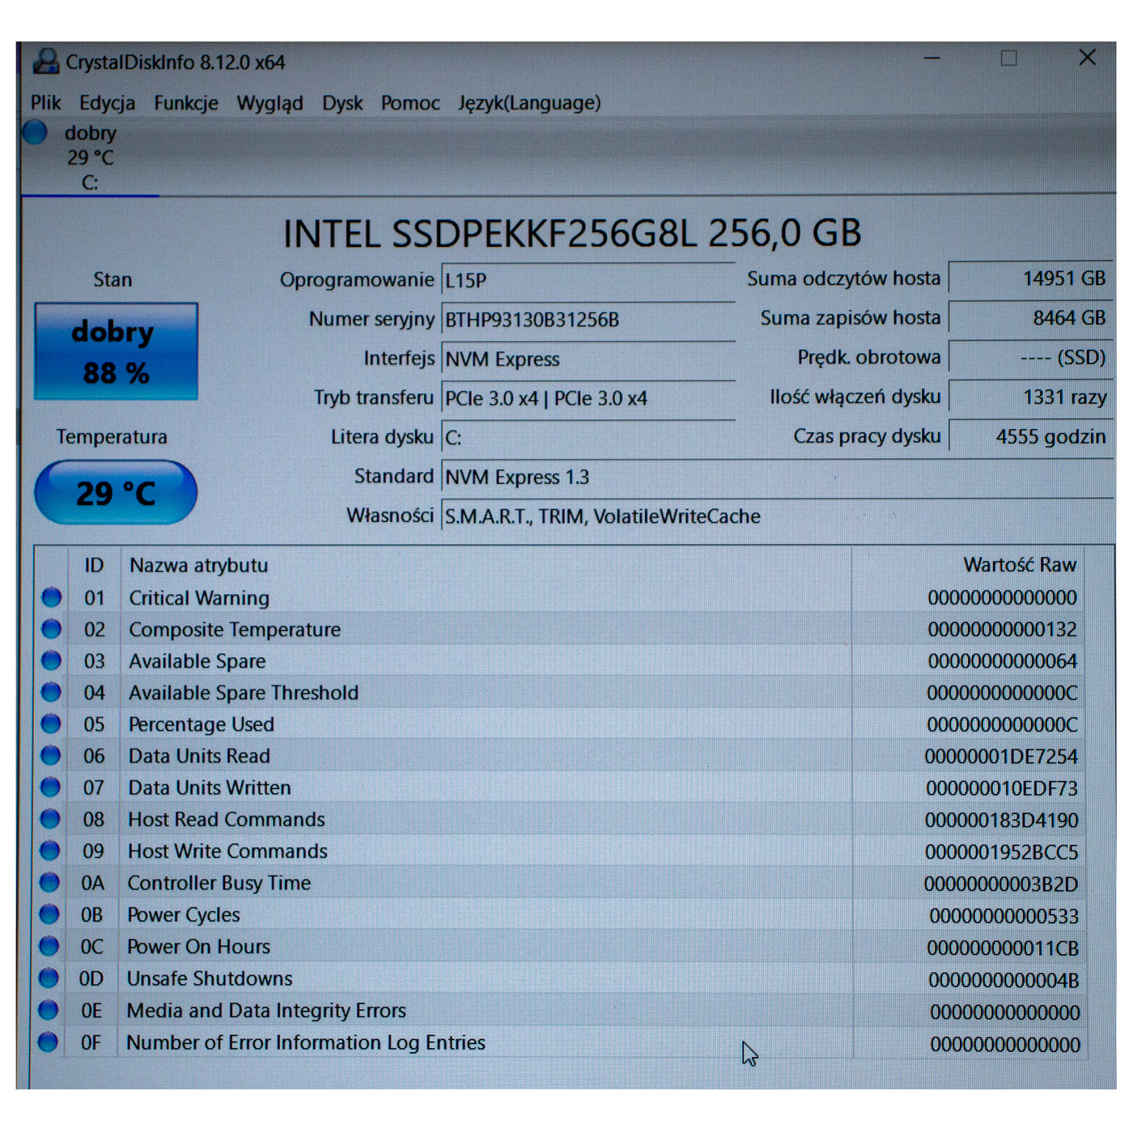Open the Pomoc menu
1133x1133 pixels.
pyautogui.click(x=410, y=103)
